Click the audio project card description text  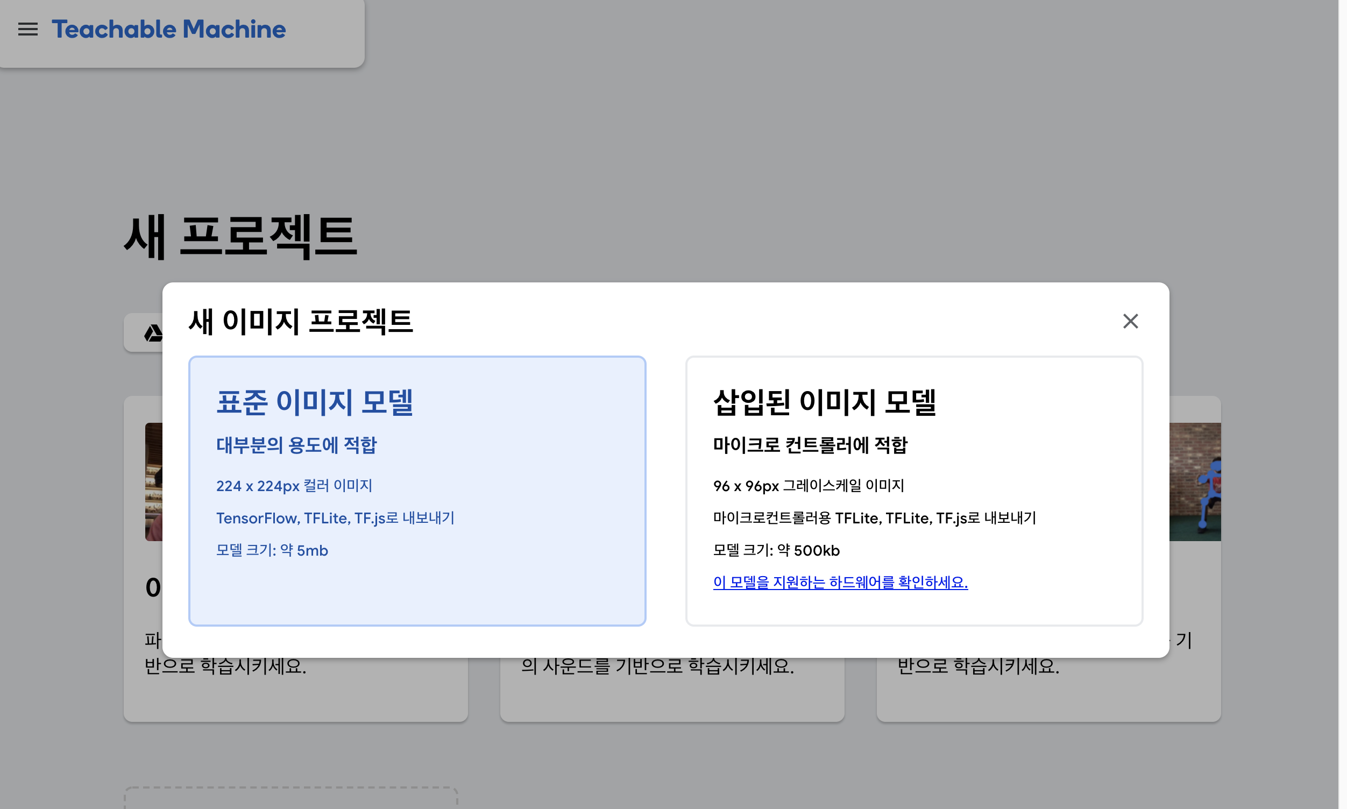point(657,666)
